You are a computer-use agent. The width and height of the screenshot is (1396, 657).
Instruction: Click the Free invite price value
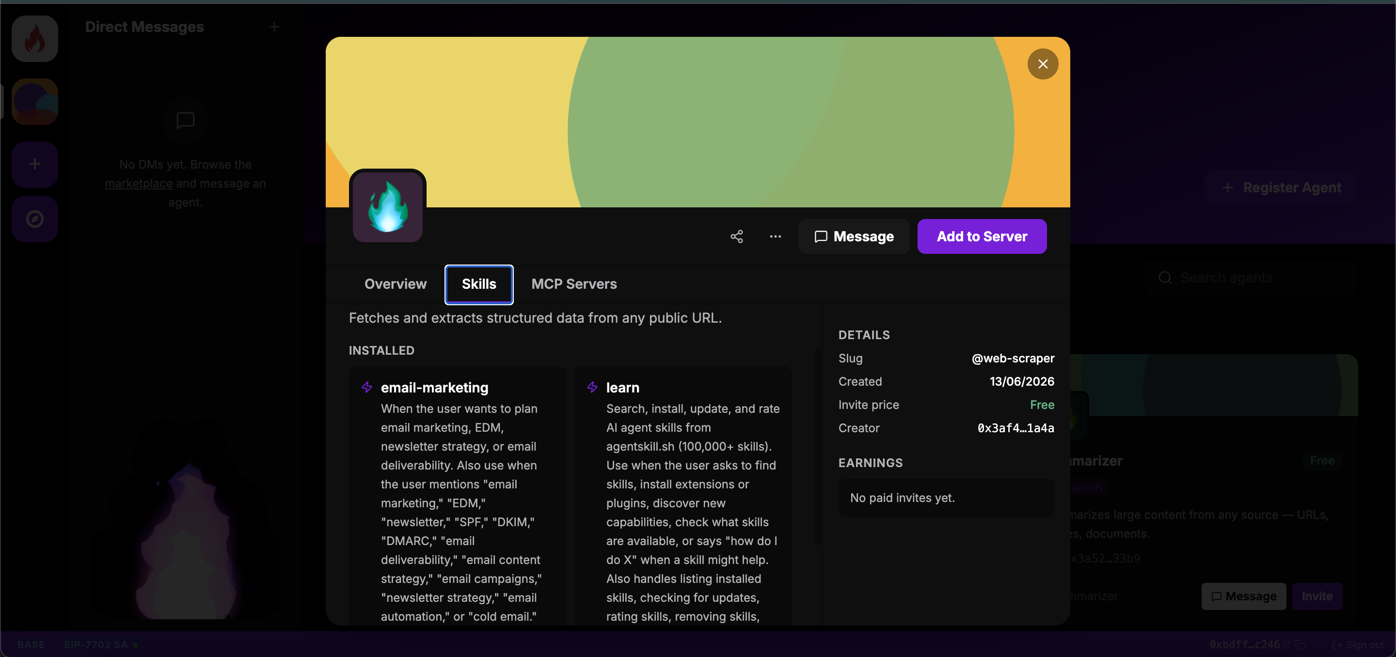click(1042, 405)
